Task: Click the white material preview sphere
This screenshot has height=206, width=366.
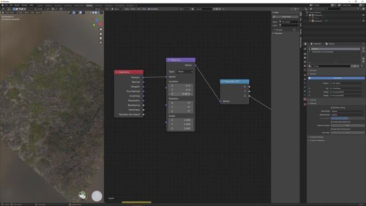Action: click(x=97, y=196)
